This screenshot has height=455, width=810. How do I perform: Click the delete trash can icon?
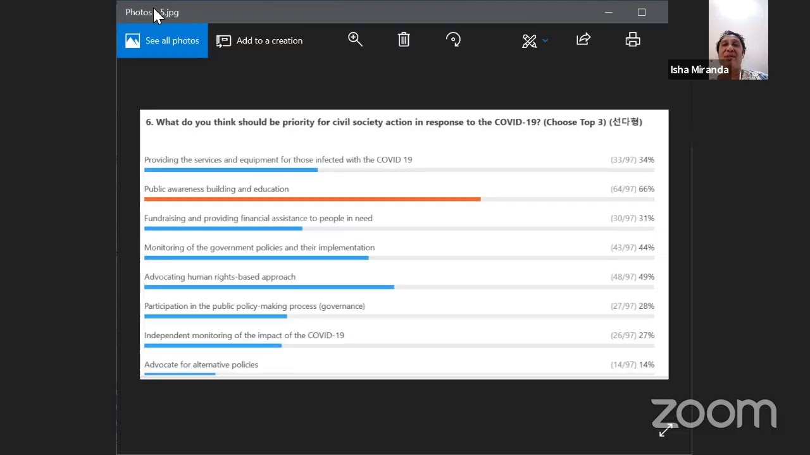(404, 40)
